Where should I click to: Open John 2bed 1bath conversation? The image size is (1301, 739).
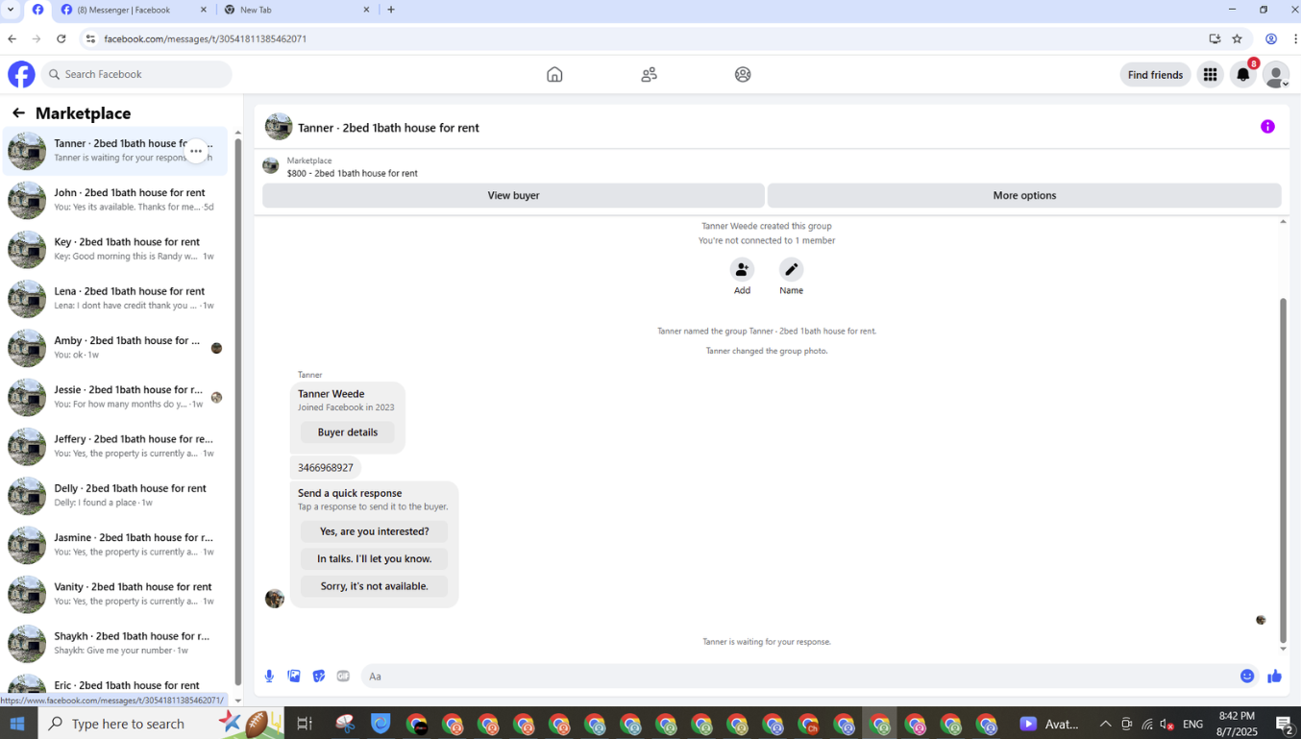(x=115, y=200)
